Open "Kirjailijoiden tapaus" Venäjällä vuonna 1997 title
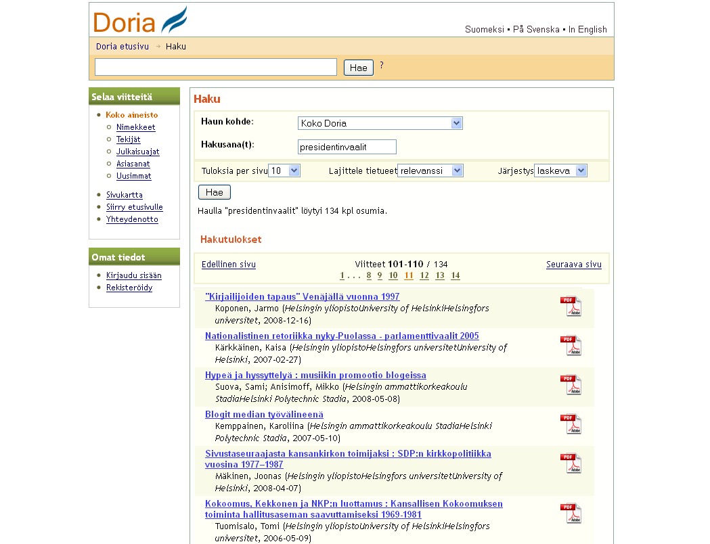The width and height of the screenshot is (710, 544). 302,297
